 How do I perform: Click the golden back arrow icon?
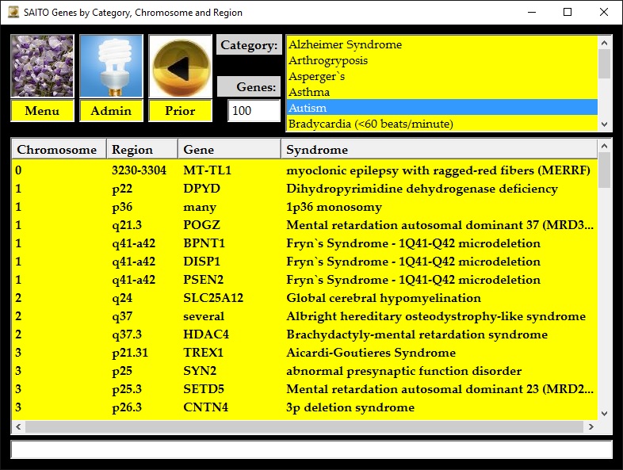[180, 67]
